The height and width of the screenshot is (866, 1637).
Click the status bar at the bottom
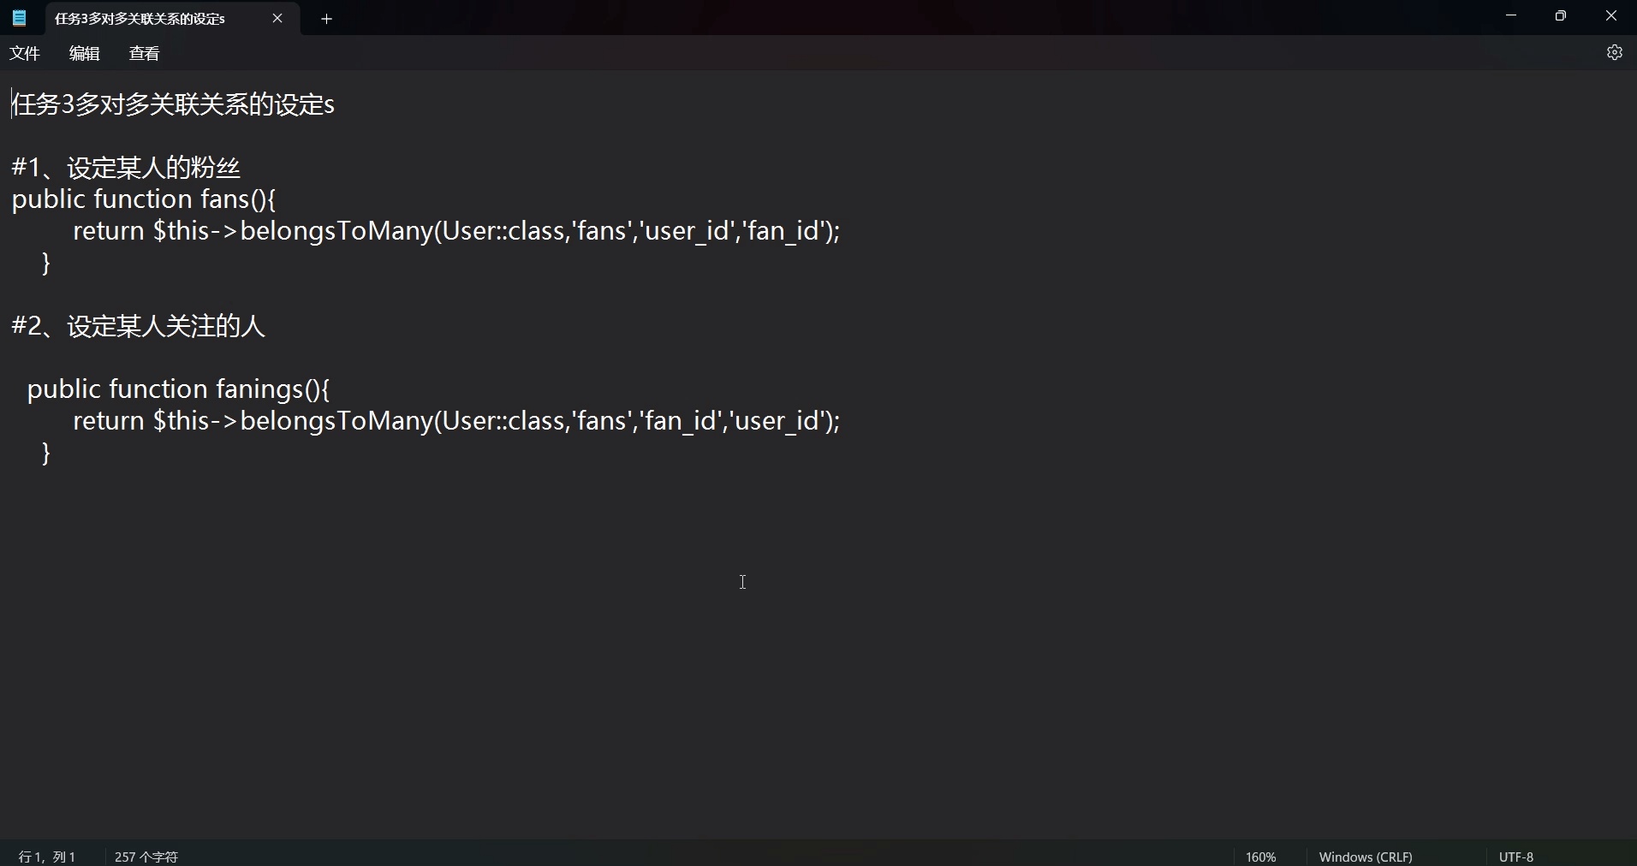tap(771, 856)
